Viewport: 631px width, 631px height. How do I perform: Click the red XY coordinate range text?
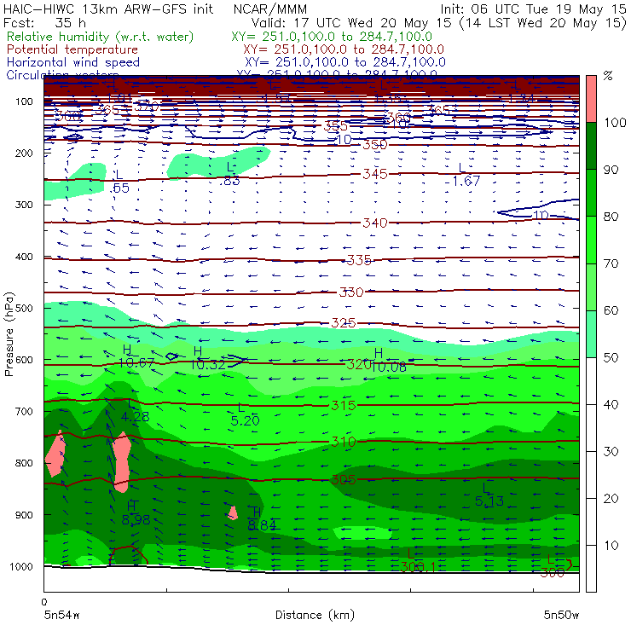pyautogui.click(x=344, y=49)
